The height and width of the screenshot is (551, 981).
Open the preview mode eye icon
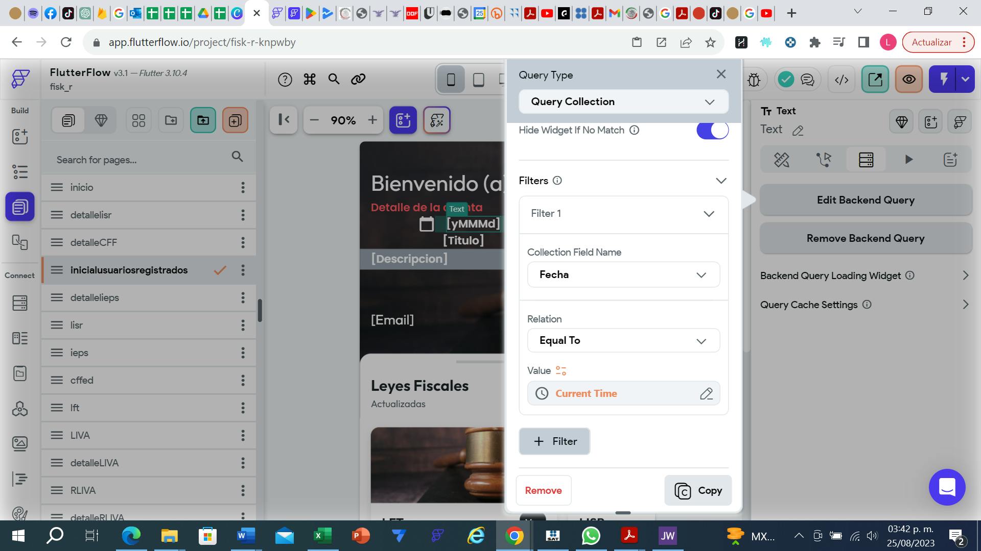[x=908, y=80]
